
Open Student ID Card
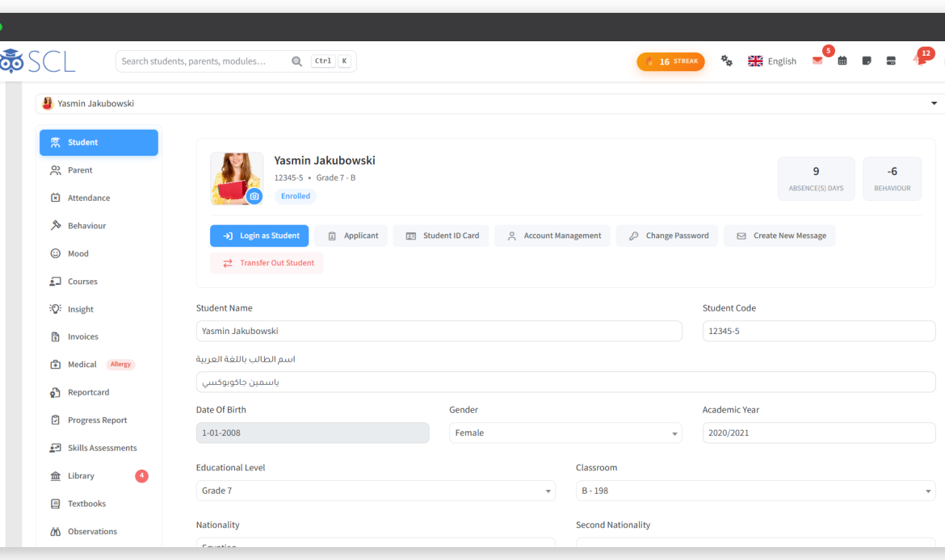coord(441,236)
